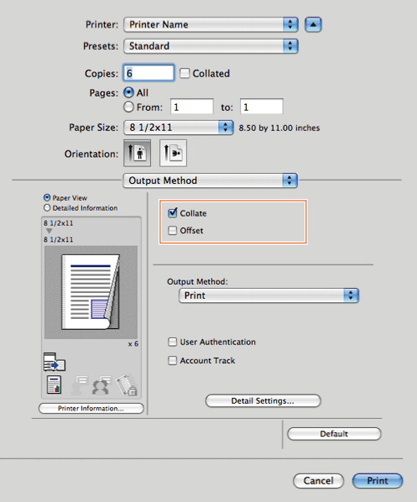417x502 pixels.
Task: Select landscape orientation icon
Action: 173,152
